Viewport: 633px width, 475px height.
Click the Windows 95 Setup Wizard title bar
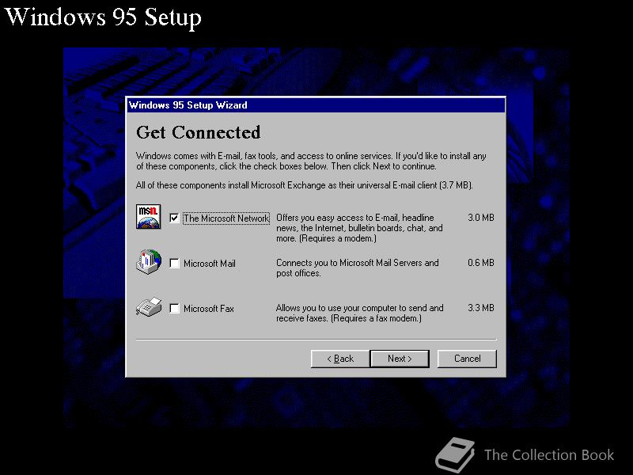click(x=316, y=105)
